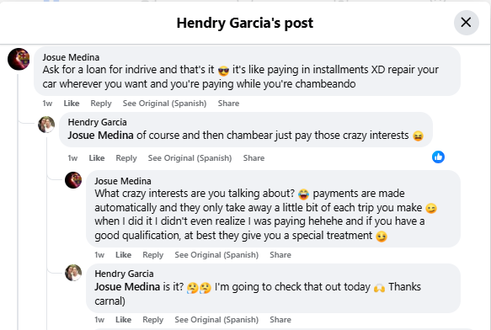Share Josue Medina's top comment
This screenshot has width=491, height=330.
click(228, 104)
